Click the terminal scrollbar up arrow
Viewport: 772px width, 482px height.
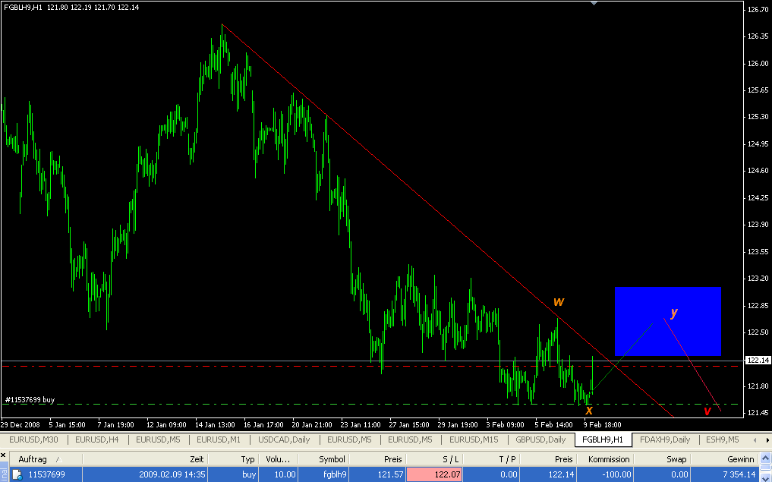click(767, 459)
